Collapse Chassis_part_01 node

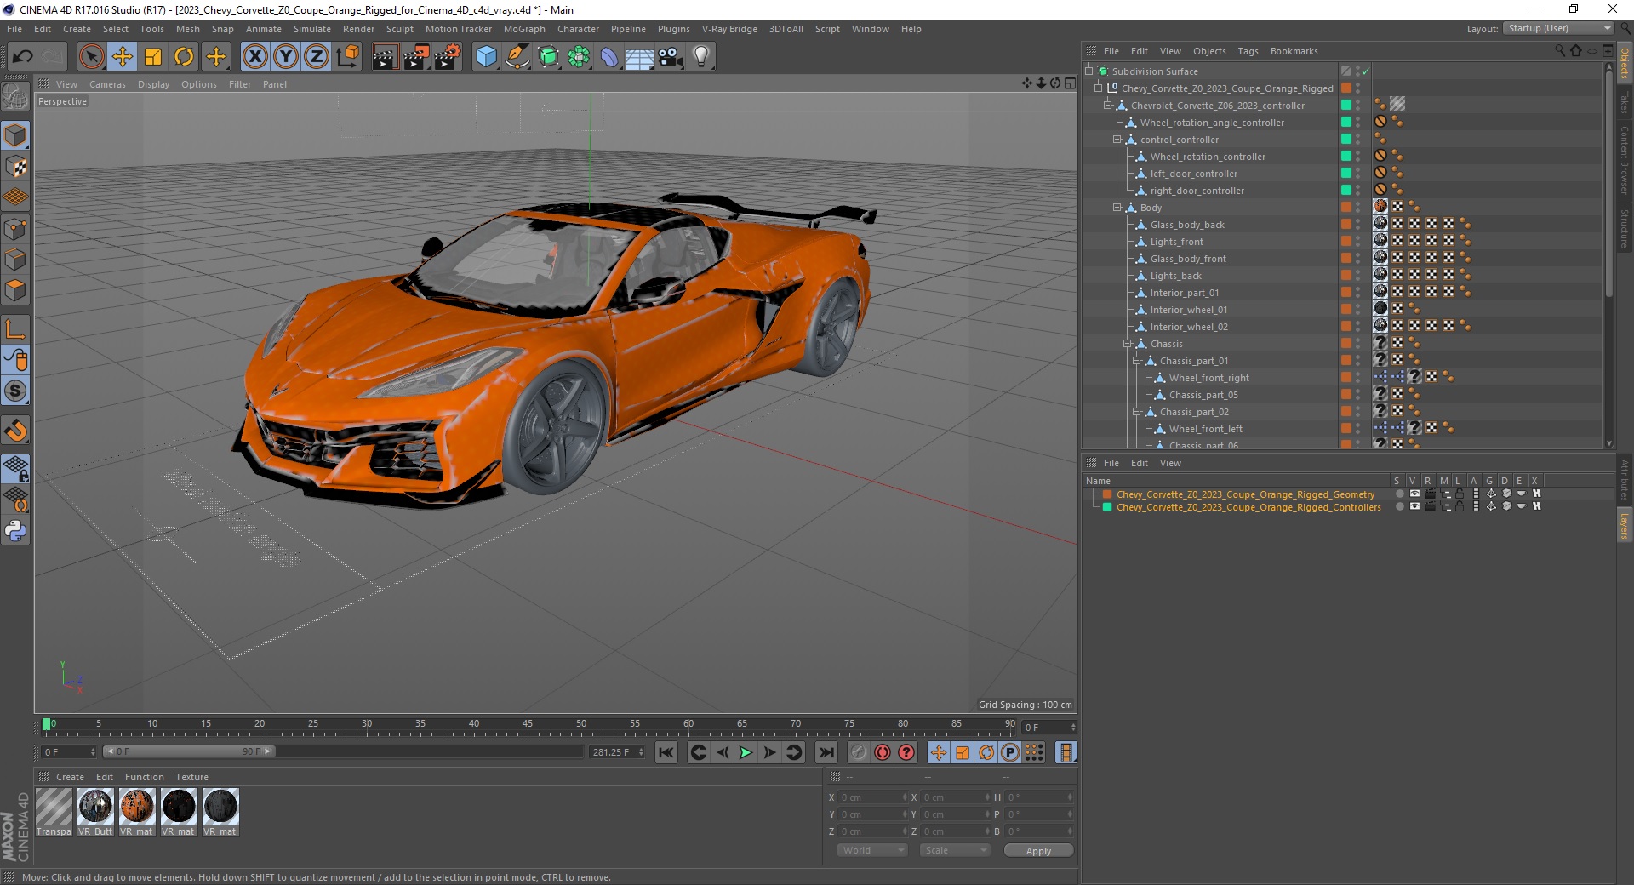1136,361
